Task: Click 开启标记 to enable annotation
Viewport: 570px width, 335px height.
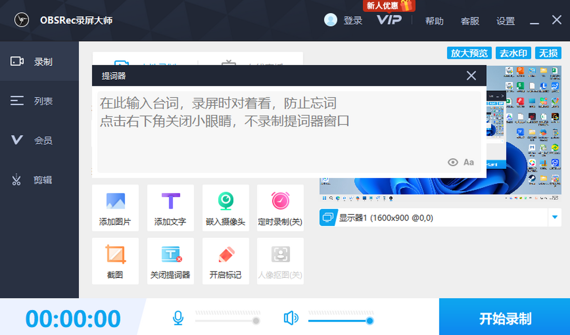Action: click(226, 261)
